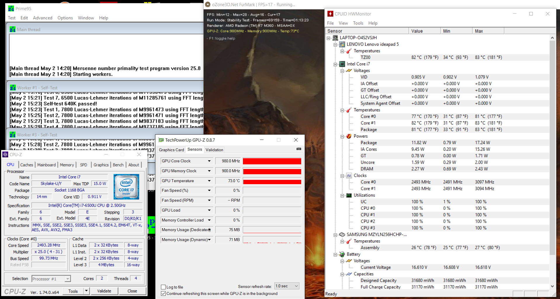Screen dimensions: 560x299
Task: Switch to the Mainboard tab in CPU-Z
Action: coord(46,165)
